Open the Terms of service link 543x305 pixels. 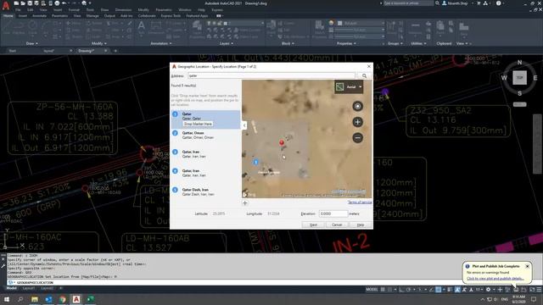click(x=360, y=202)
